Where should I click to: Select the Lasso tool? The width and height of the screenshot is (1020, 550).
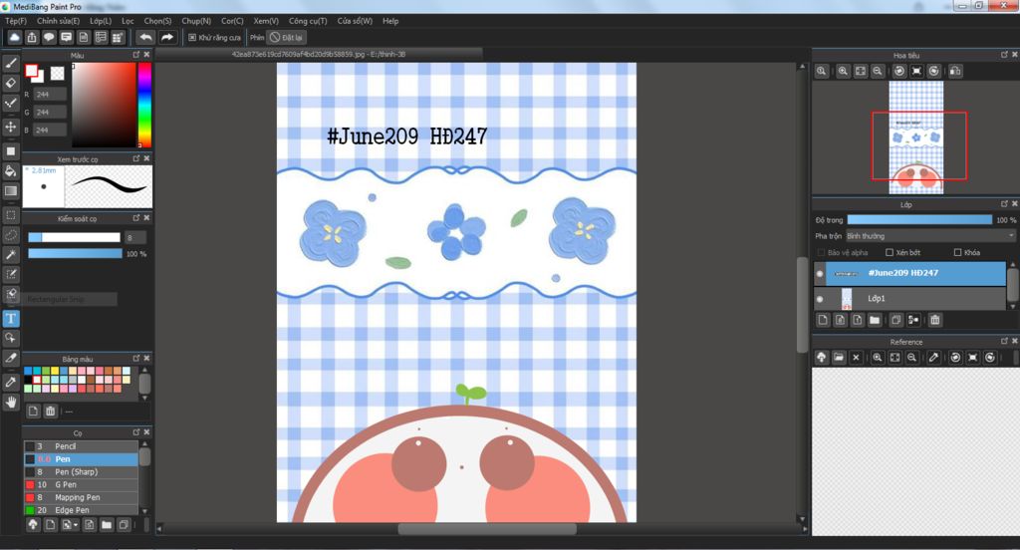click(11, 235)
